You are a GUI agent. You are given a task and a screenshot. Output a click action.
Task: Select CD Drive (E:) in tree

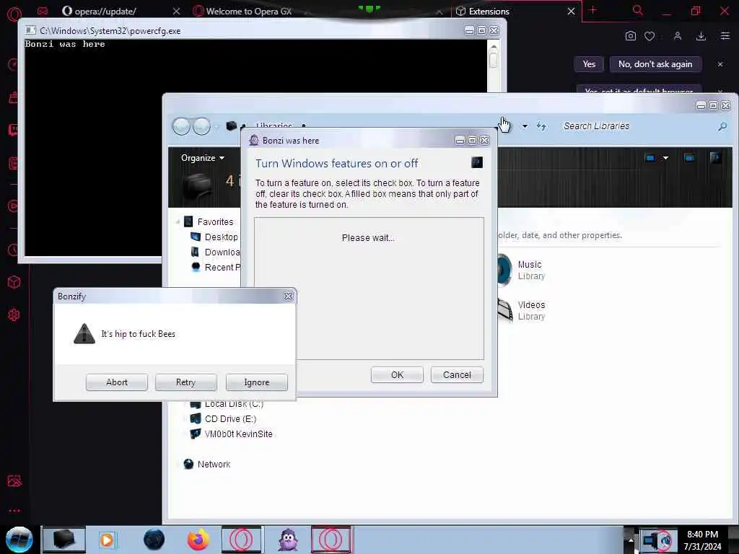pyautogui.click(x=223, y=419)
